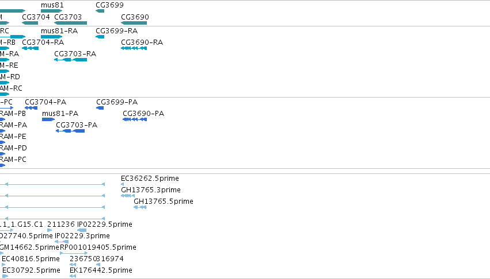Select the RP001019405.5prime EST line
Screen dimensions: 490x279
tap(74, 253)
